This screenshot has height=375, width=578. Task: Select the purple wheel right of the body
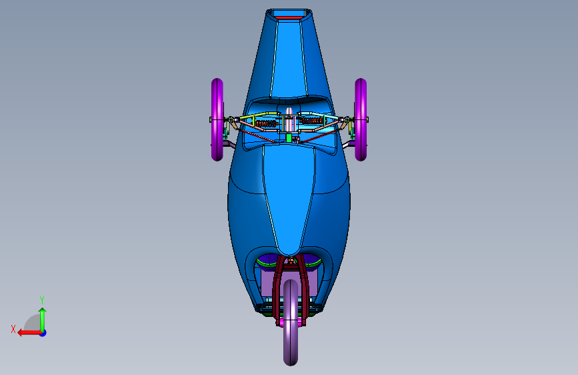361,119
